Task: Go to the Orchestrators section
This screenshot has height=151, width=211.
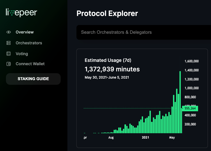Action: (29, 43)
